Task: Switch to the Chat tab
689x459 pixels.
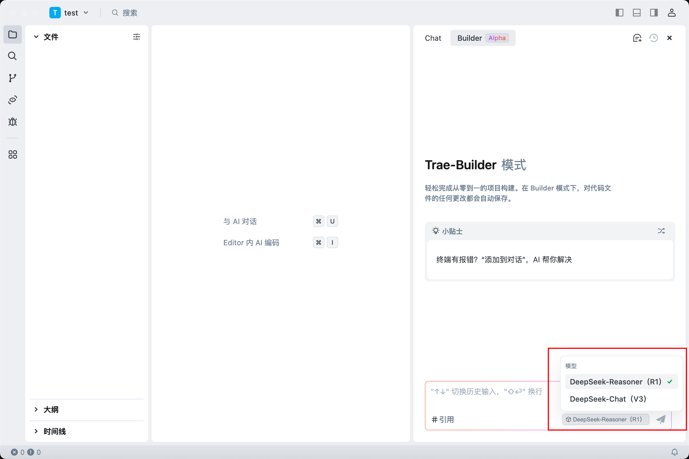Action: point(433,38)
